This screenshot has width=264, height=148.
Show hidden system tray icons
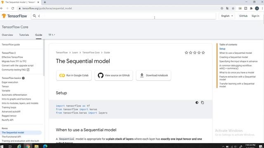point(223,147)
